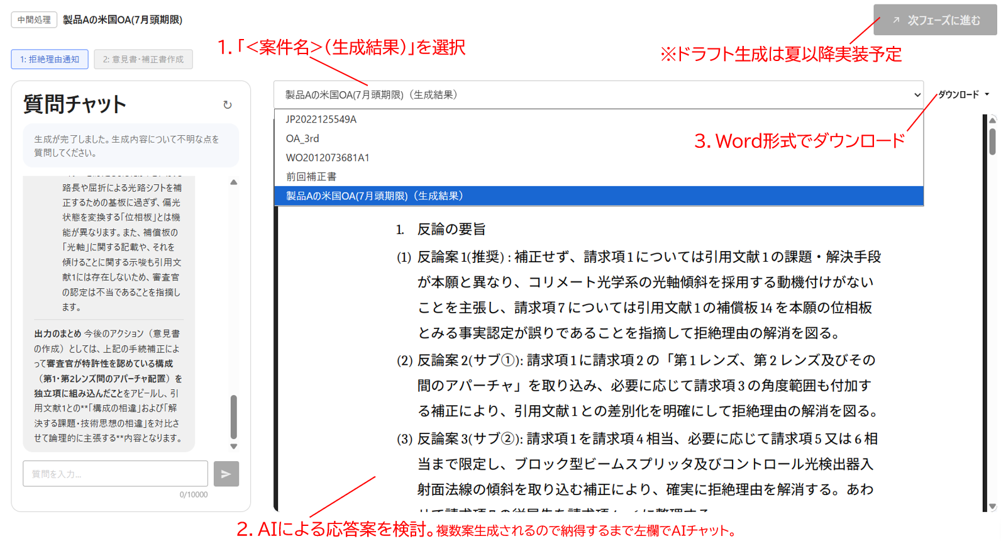Click the 出力のまとめ bold text
Image resolution: width=1001 pixels, height=541 pixels.
[x=57, y=333]
